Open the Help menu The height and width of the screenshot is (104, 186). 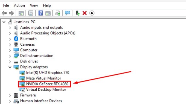click(x=47, y=5)
